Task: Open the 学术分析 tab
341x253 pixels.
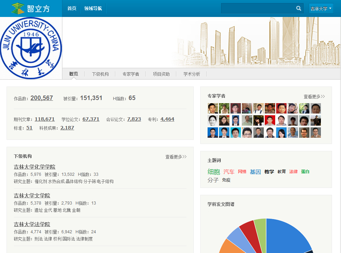Action: click(x=192, y=74)
